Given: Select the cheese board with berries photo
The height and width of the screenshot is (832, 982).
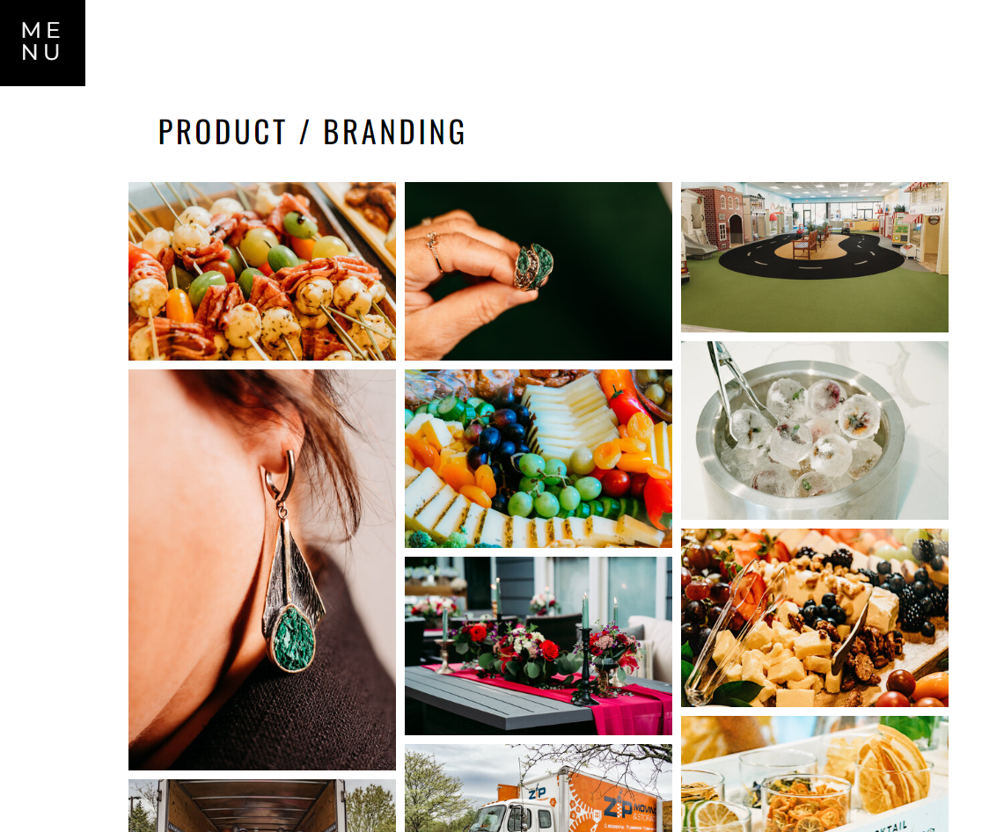Looking at the screenshot, I should (x=814, y=618).
